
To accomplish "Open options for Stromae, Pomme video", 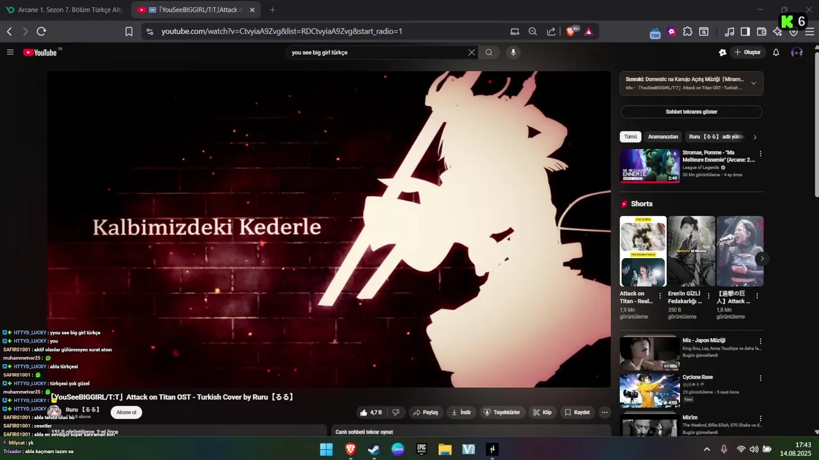I will pos(761,154).
